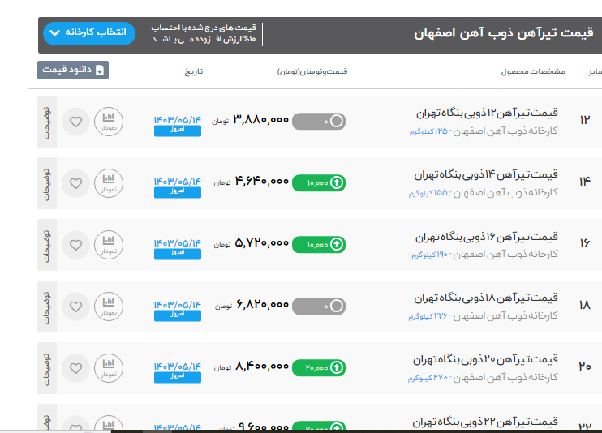Image resolution: width=602 pixels, height=433 pixels.
Task: Toggle heart favorite for size 18 beam
Action: (x=75, y=307)
